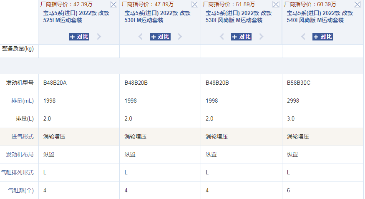Click the 气缸排列形式 row label link
365x199 pixels.
click(x=17, y=172)
